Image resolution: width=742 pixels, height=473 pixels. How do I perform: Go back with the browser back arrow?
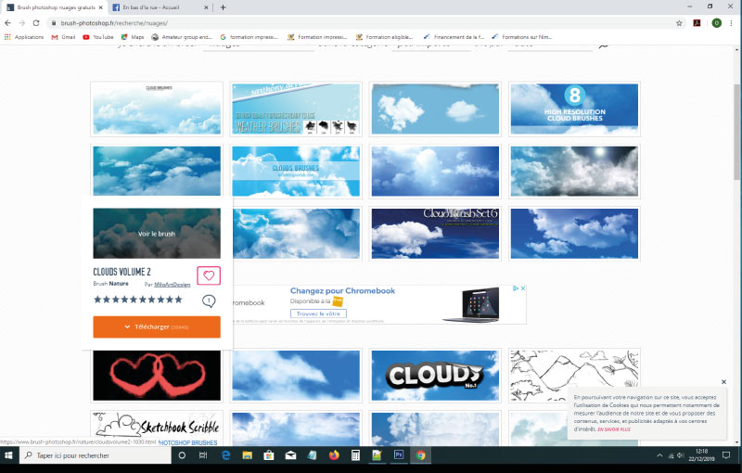(x=8, y=22)
